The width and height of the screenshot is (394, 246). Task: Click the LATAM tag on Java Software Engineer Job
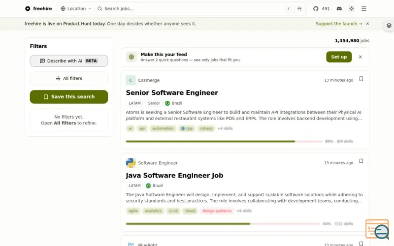[134, 185]
